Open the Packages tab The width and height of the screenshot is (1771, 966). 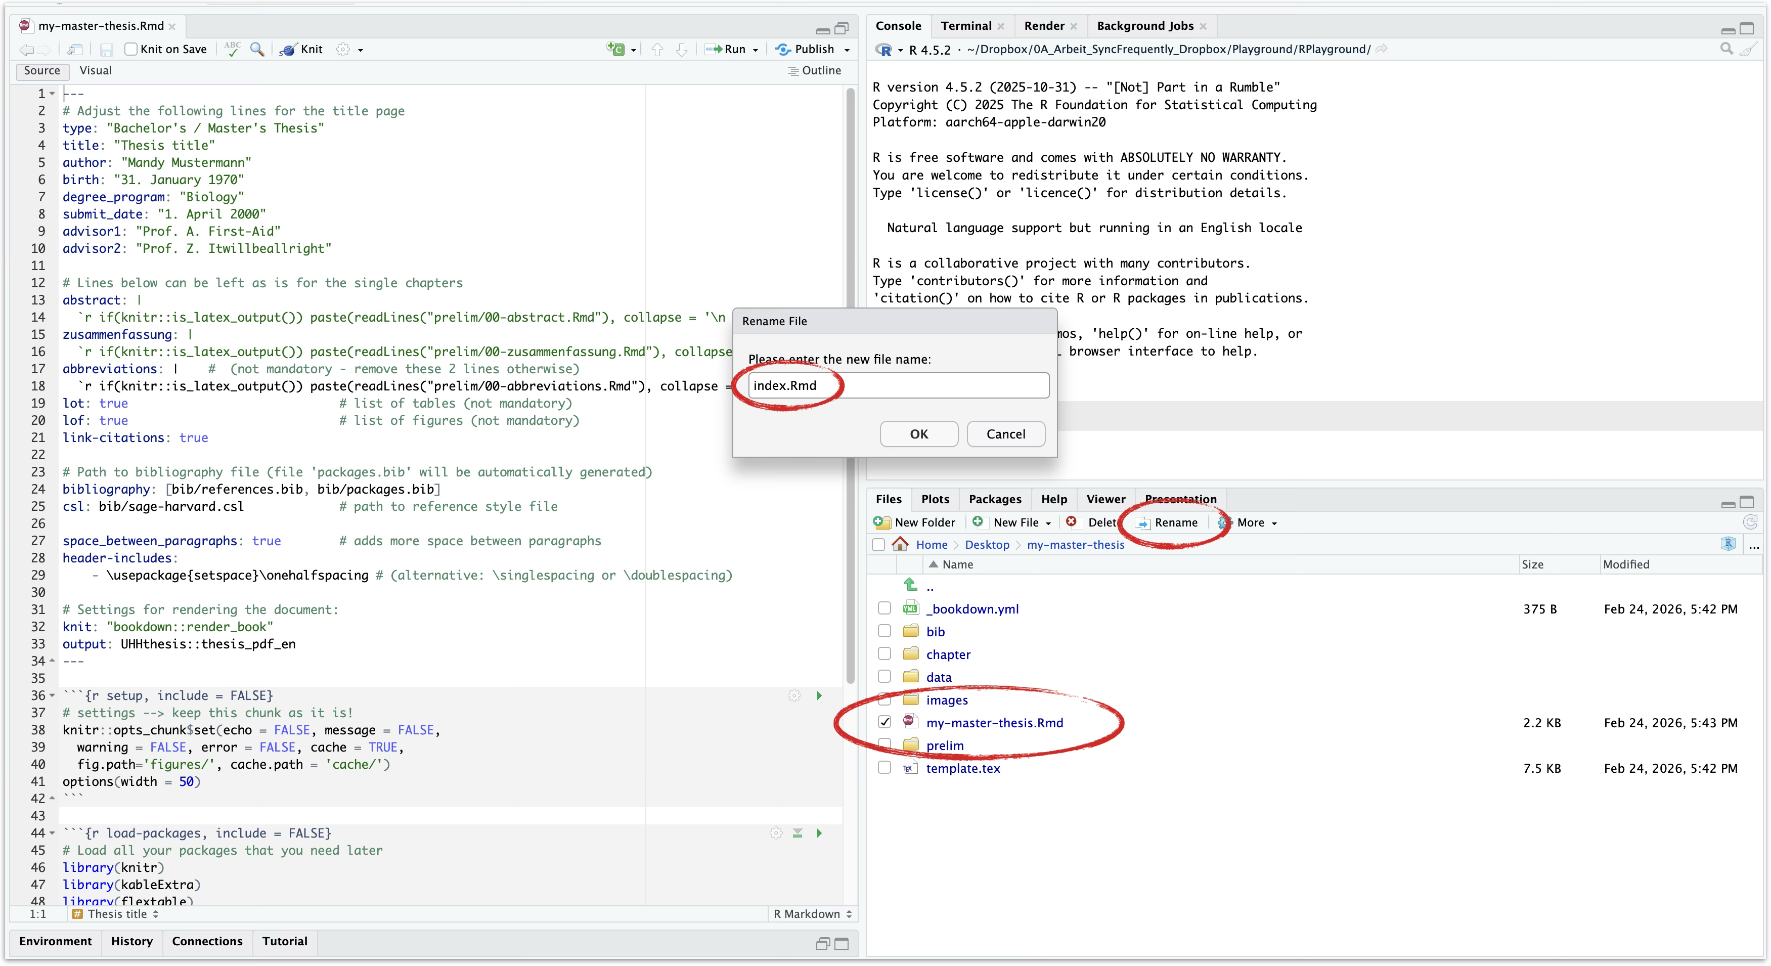pyautogui.click(x=995, y=499)
